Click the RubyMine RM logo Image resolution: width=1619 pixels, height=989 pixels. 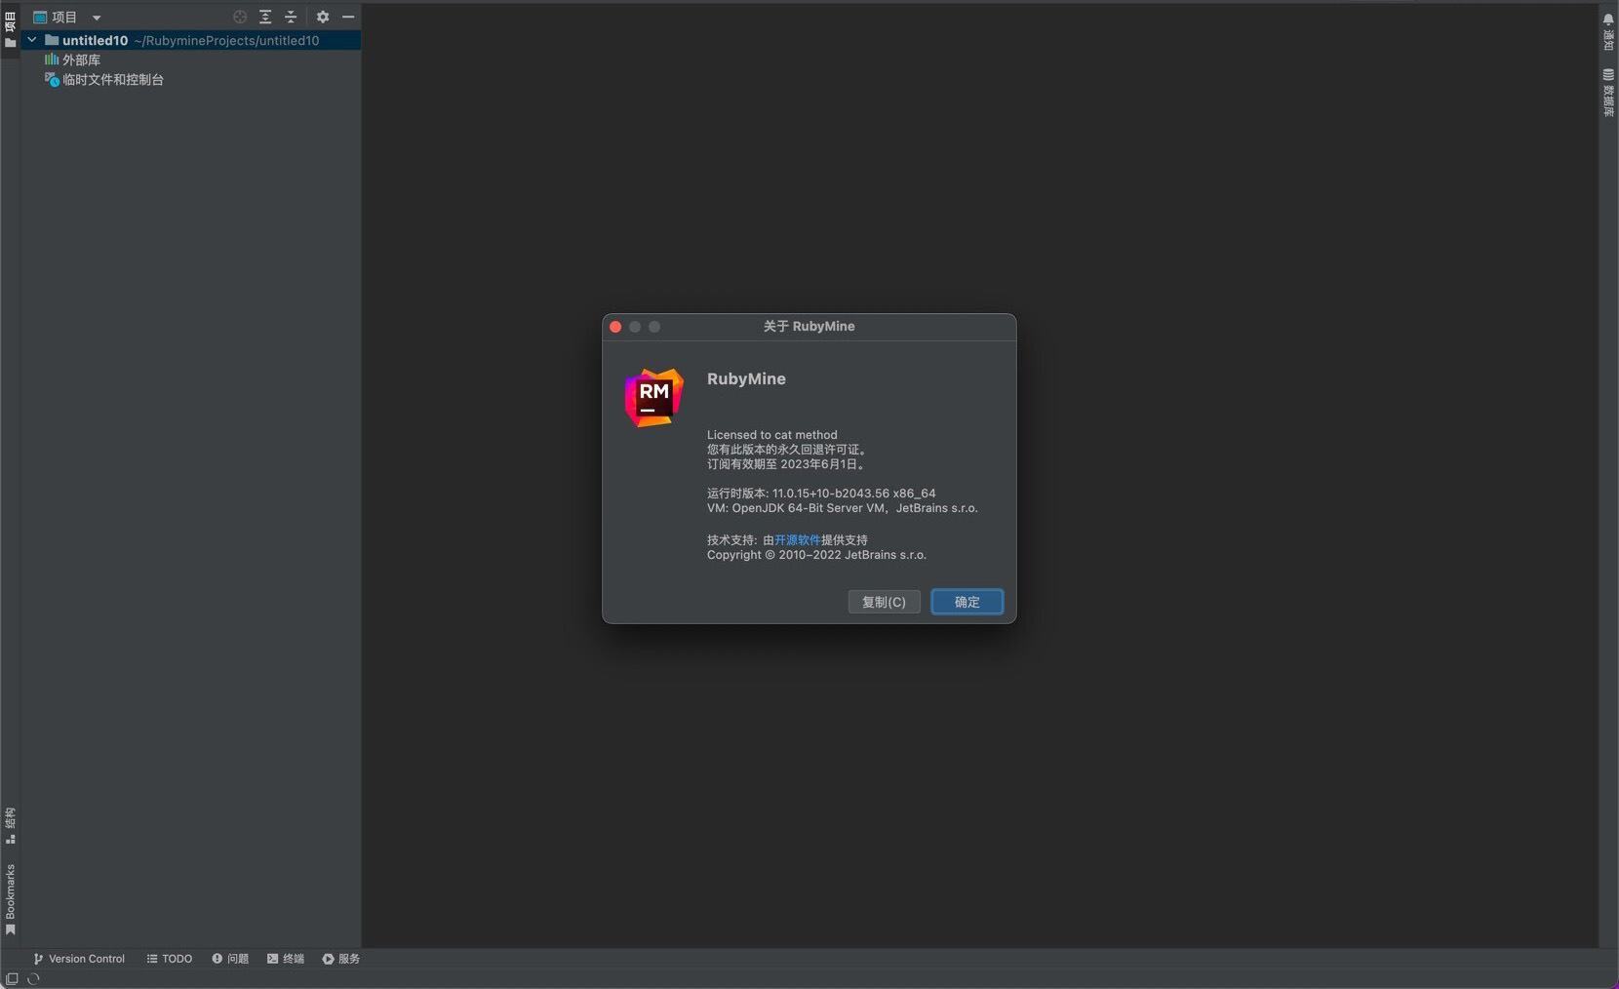click(653, 397)
